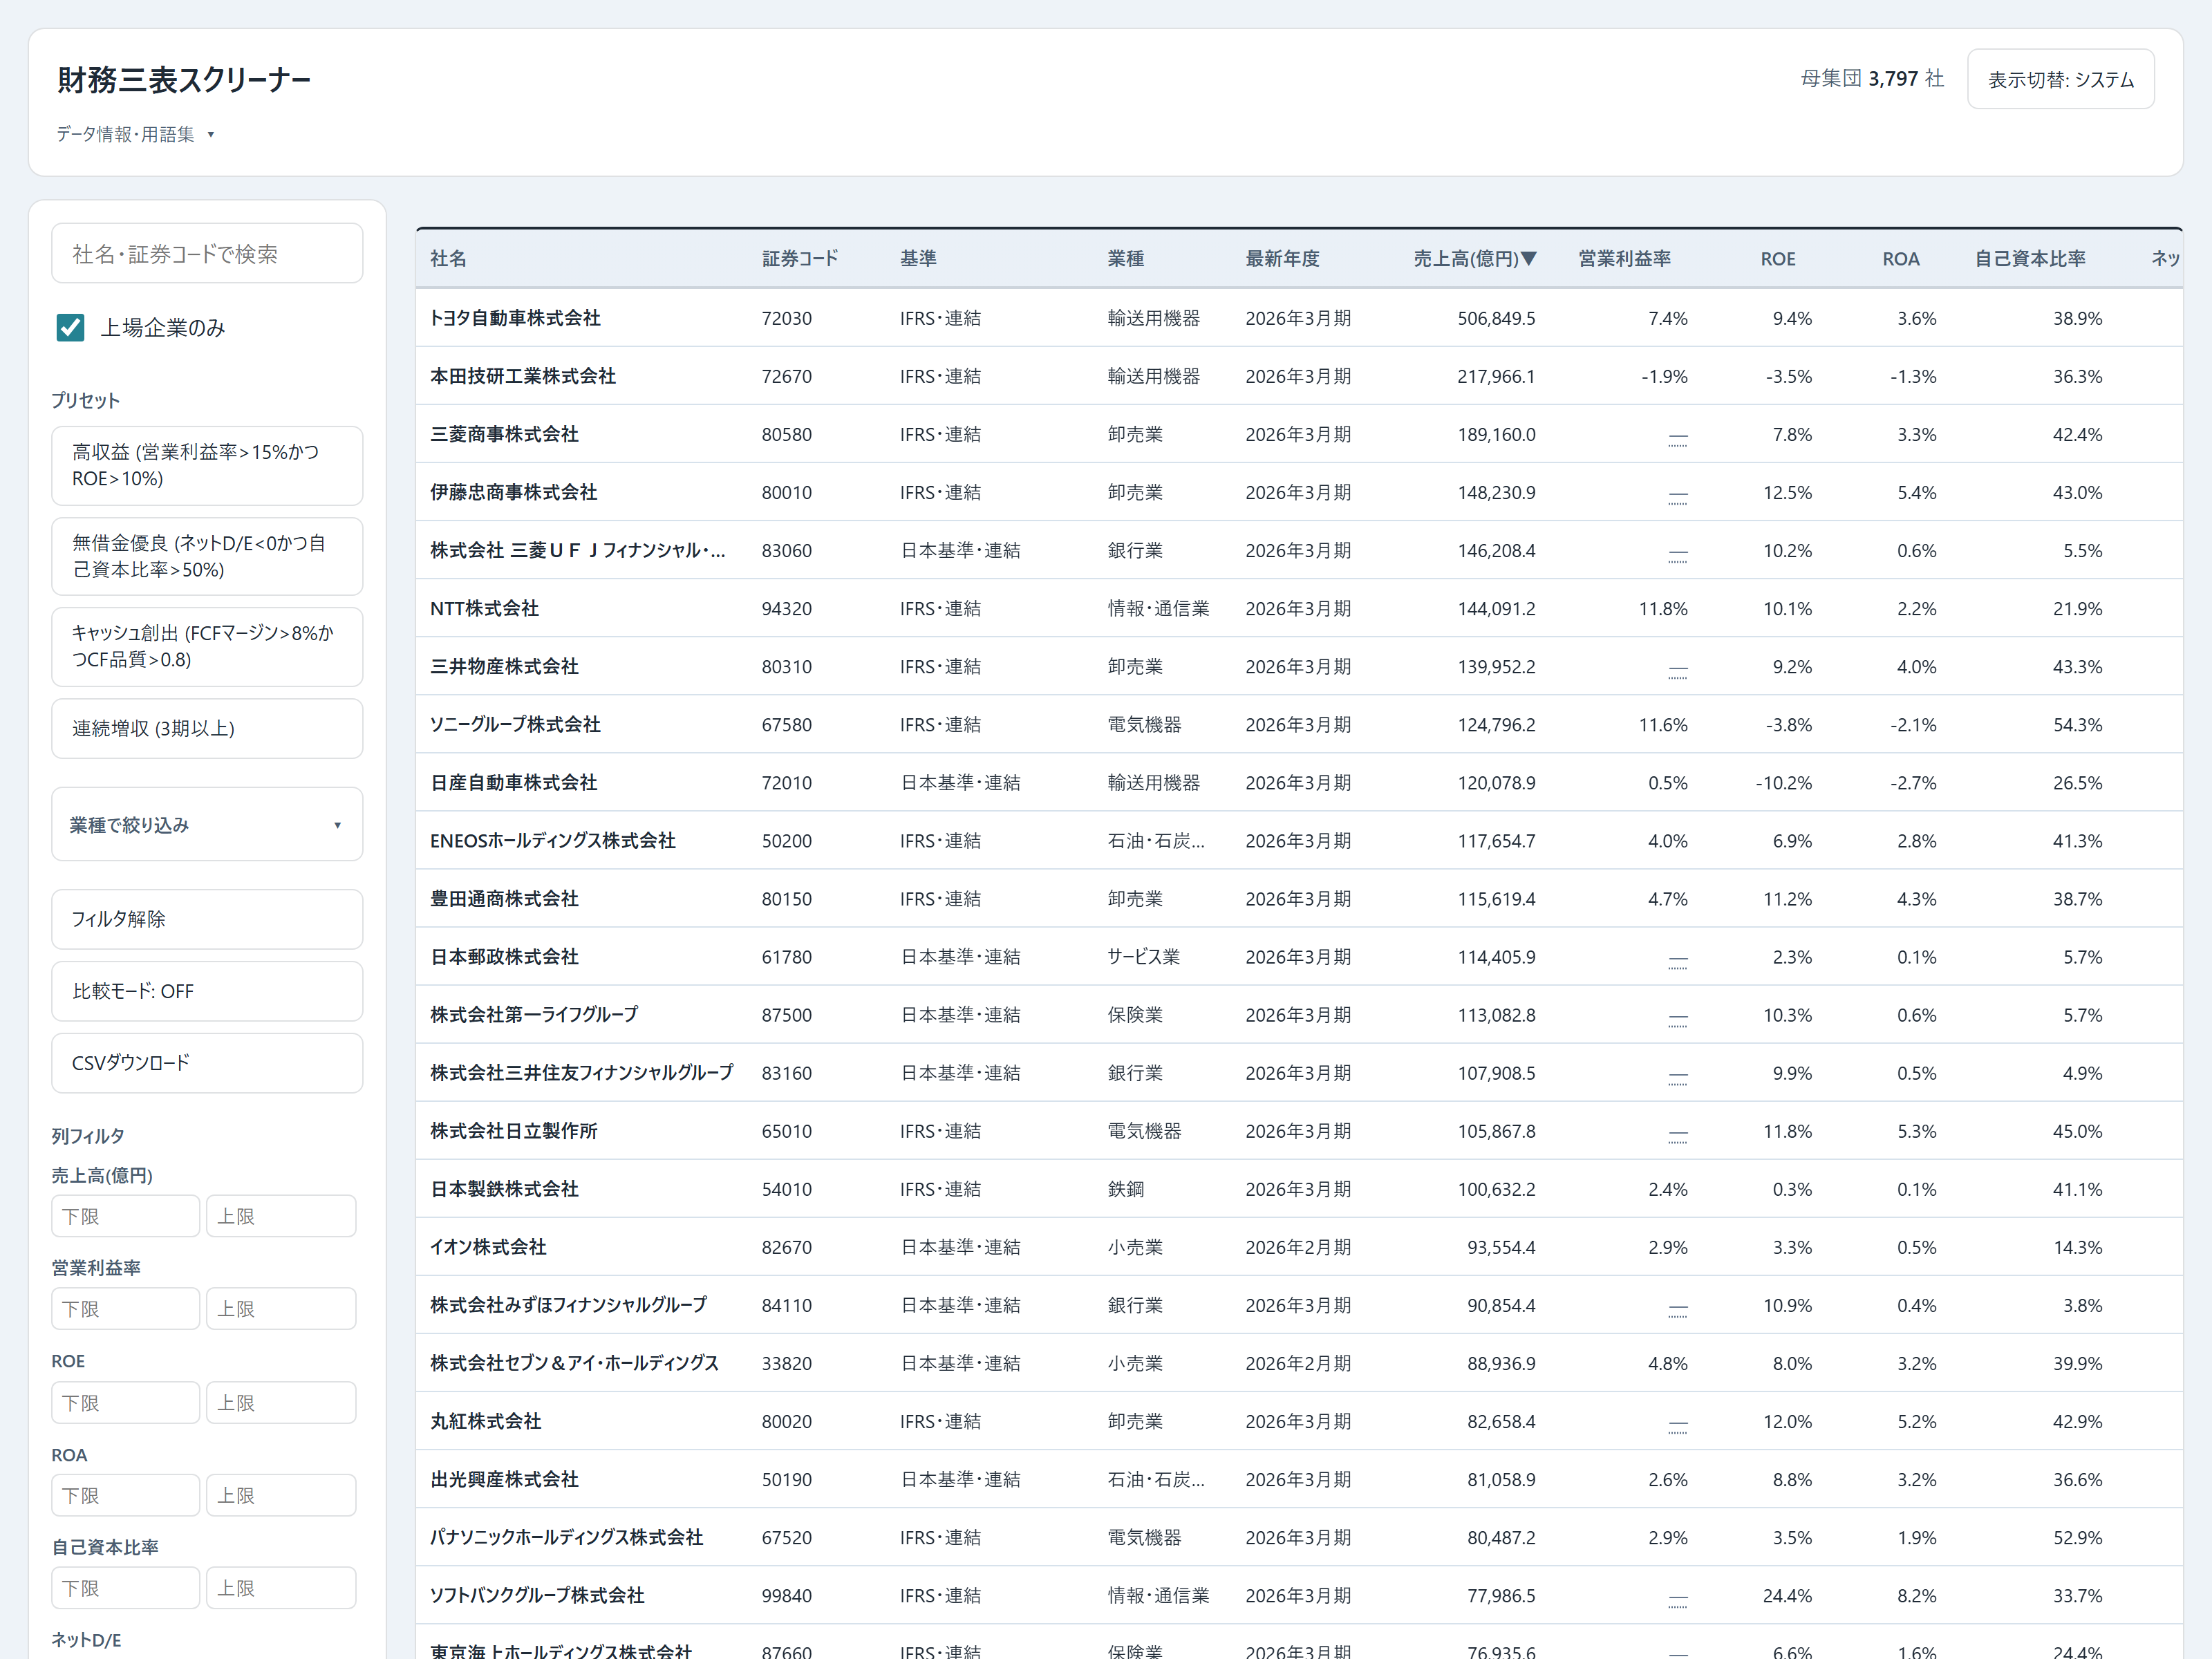
Task: Toggle sort on 売上高(億円) column header
Action: coord(1475,259)
